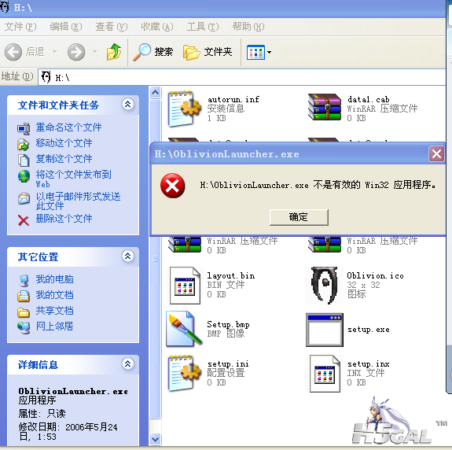The width and height of the screenshot is (452, 450).
Task: Select the Setup.bmp image icon
Action: pos(184,329)
